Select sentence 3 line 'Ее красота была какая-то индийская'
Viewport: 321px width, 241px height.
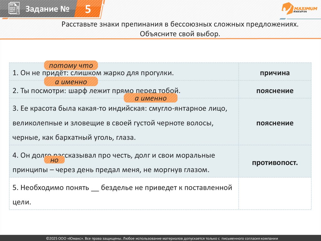coord(120,108)
